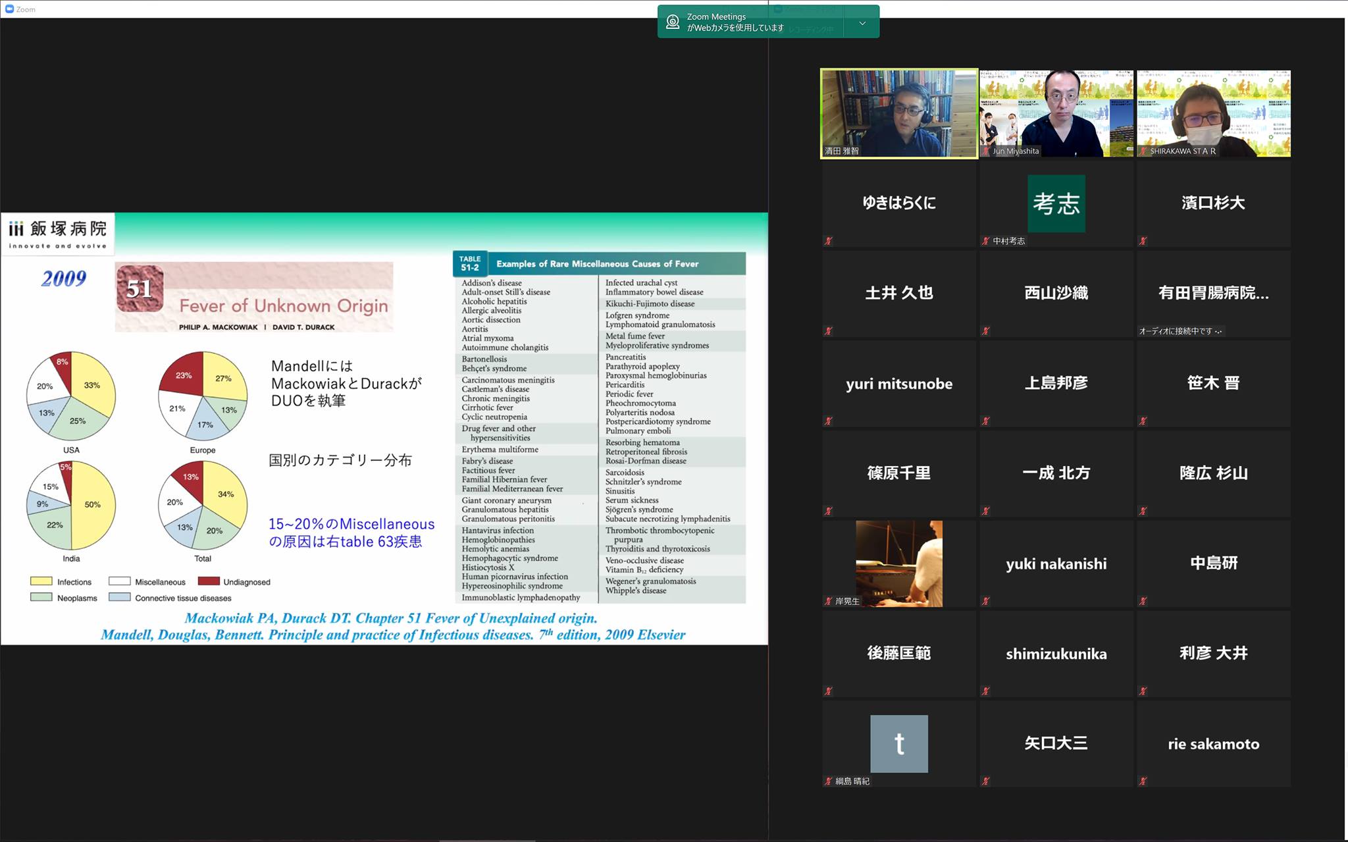
Task: Click the webcam icon in Zoom Meetings notification
Action: (672, 22)
